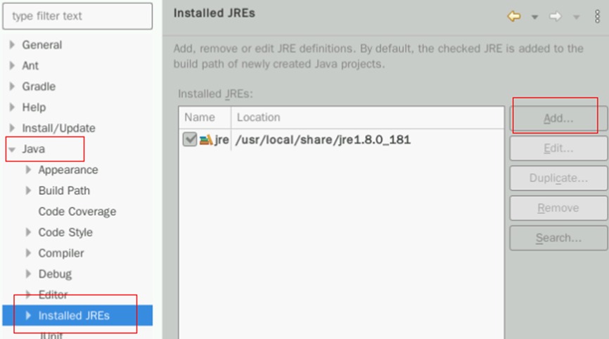Screen dimensions: 609x339
Task: Select Code Coverage in preferences tree
Action: (77, 212)
